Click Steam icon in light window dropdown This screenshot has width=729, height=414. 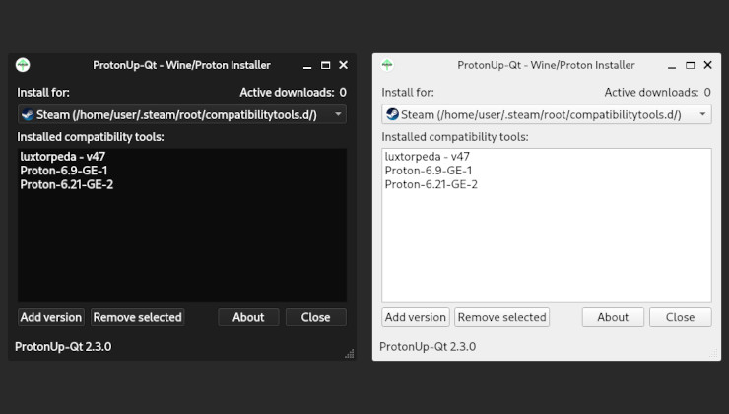pyautogui.click(x=392, y=114)
